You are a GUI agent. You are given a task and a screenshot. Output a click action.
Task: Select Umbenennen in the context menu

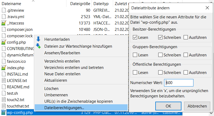tap(56, 95)
